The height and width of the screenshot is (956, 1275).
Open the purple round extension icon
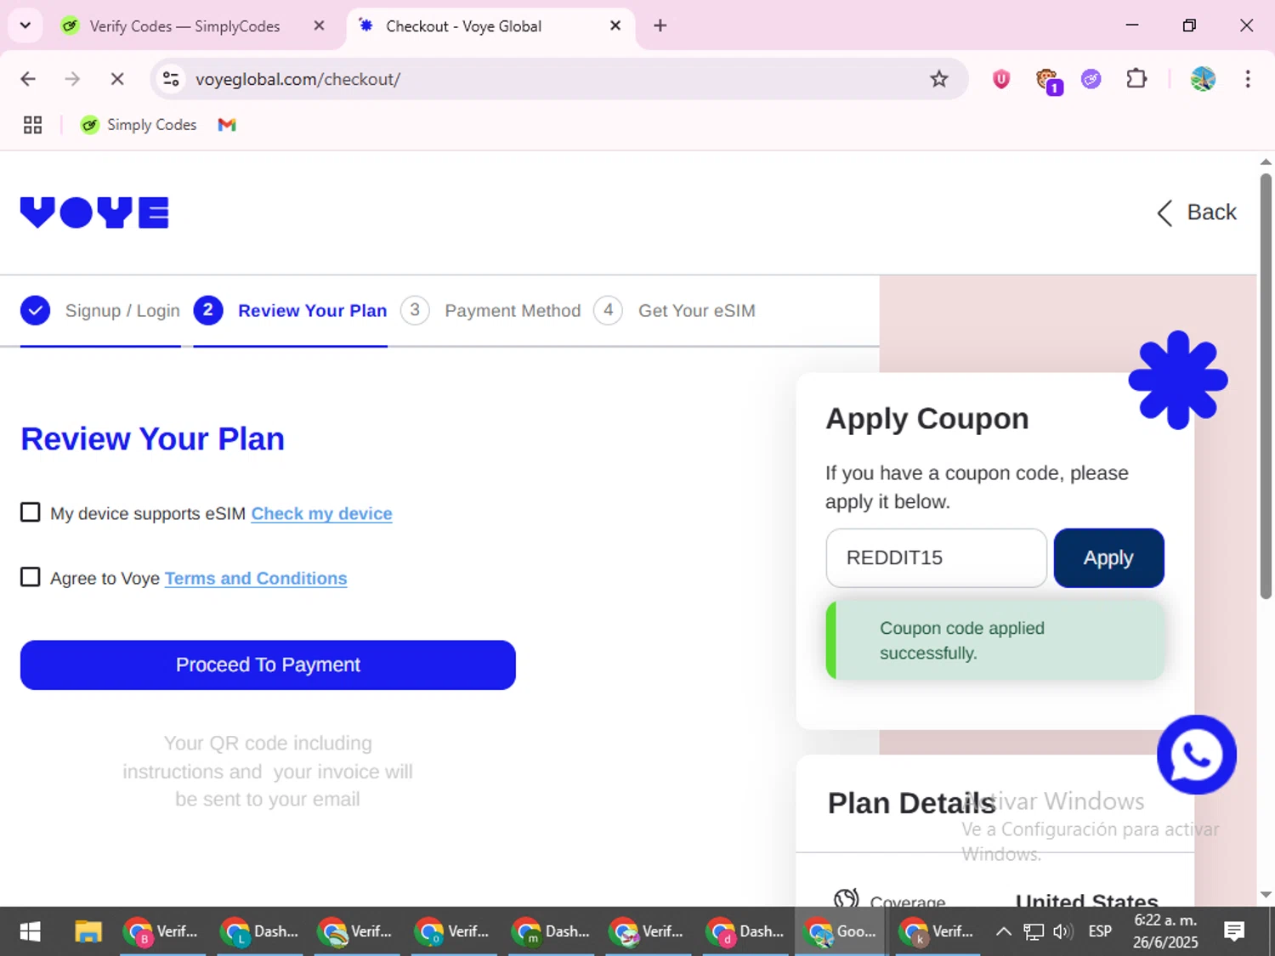1091,79
